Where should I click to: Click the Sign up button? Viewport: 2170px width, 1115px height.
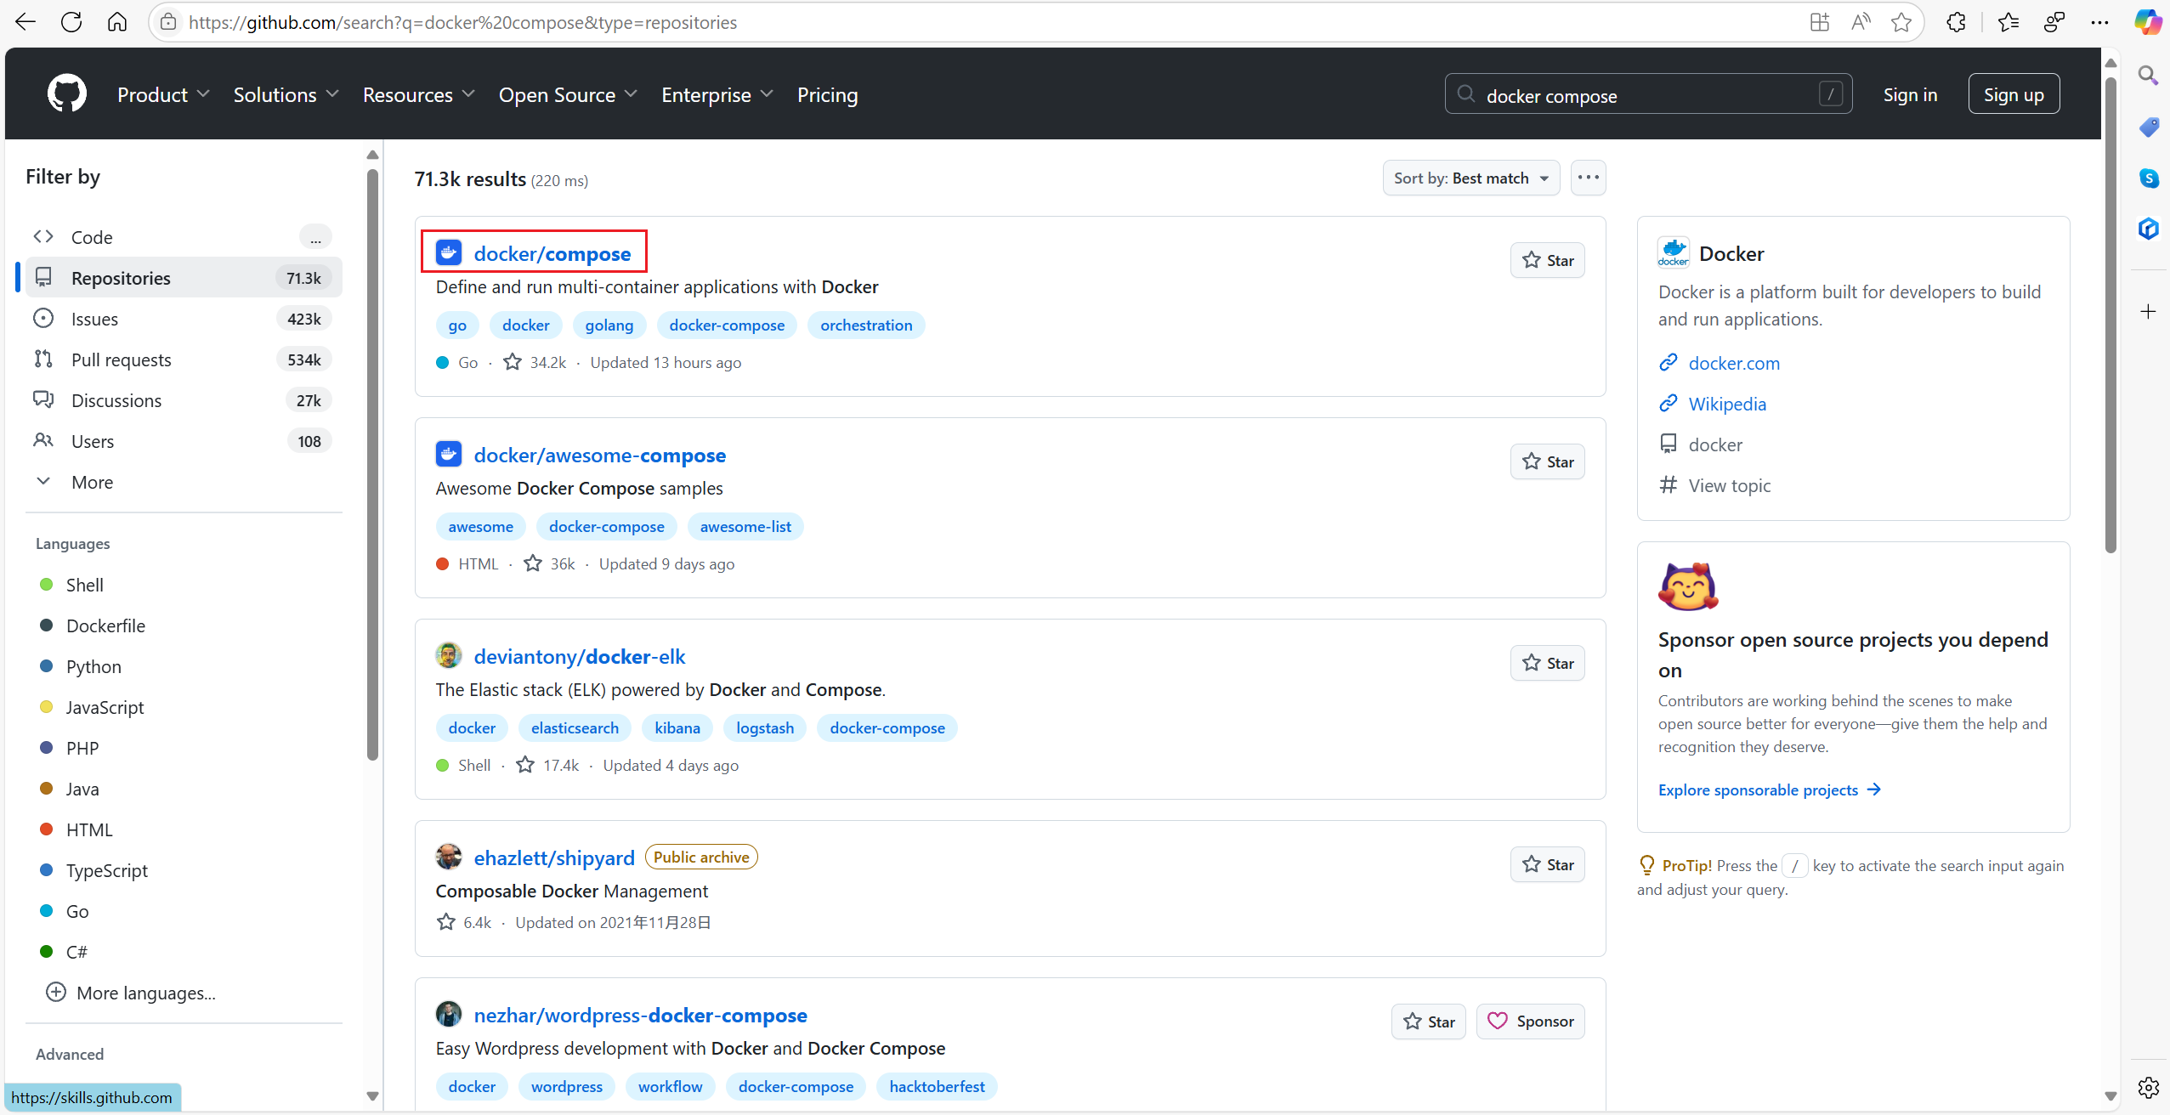tap(2014, 94)
